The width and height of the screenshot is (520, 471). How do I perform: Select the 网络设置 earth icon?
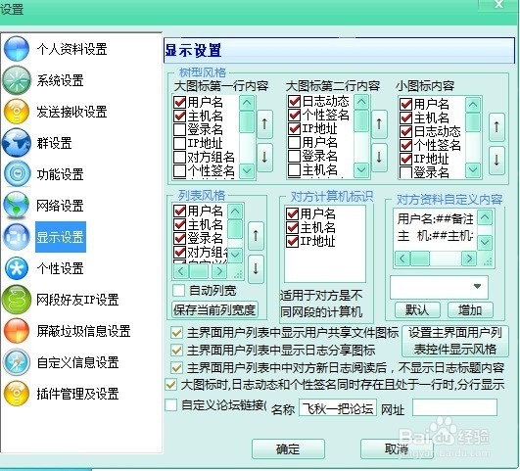click(16, 206)
